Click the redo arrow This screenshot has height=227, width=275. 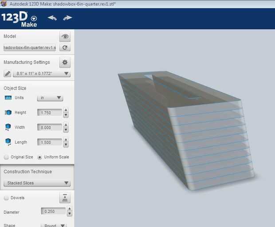tap(67, 18)
